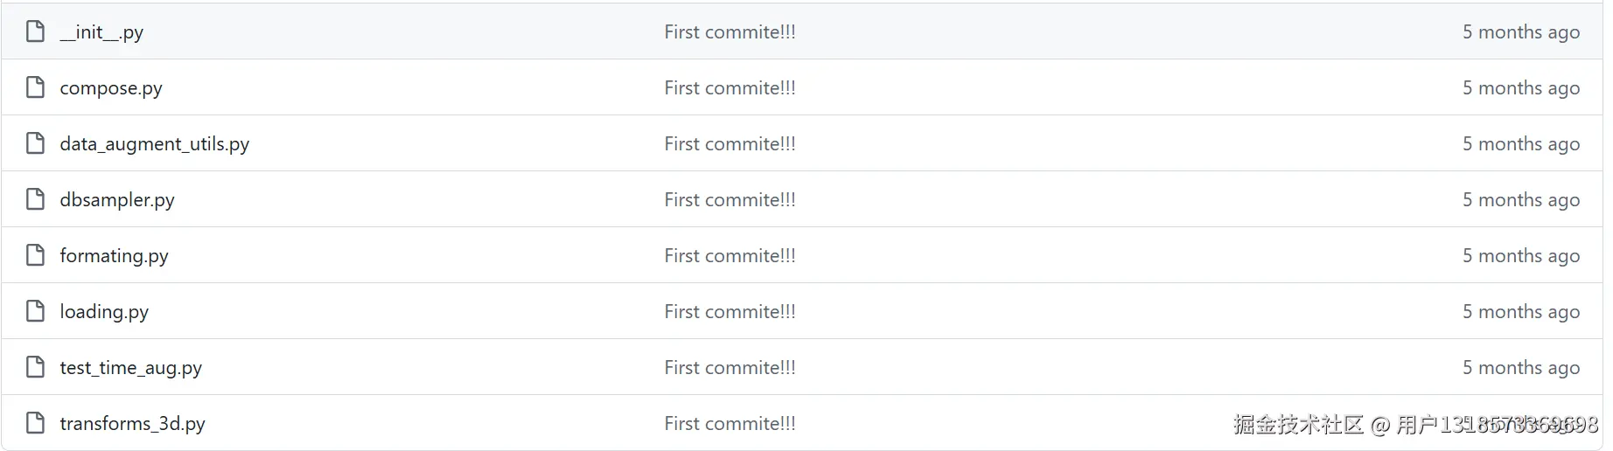The height and width of the screenshot is (451, 1613).
Task: Open commit message link for loading.py
Action: pyautogui.click(x=730, y=312)
